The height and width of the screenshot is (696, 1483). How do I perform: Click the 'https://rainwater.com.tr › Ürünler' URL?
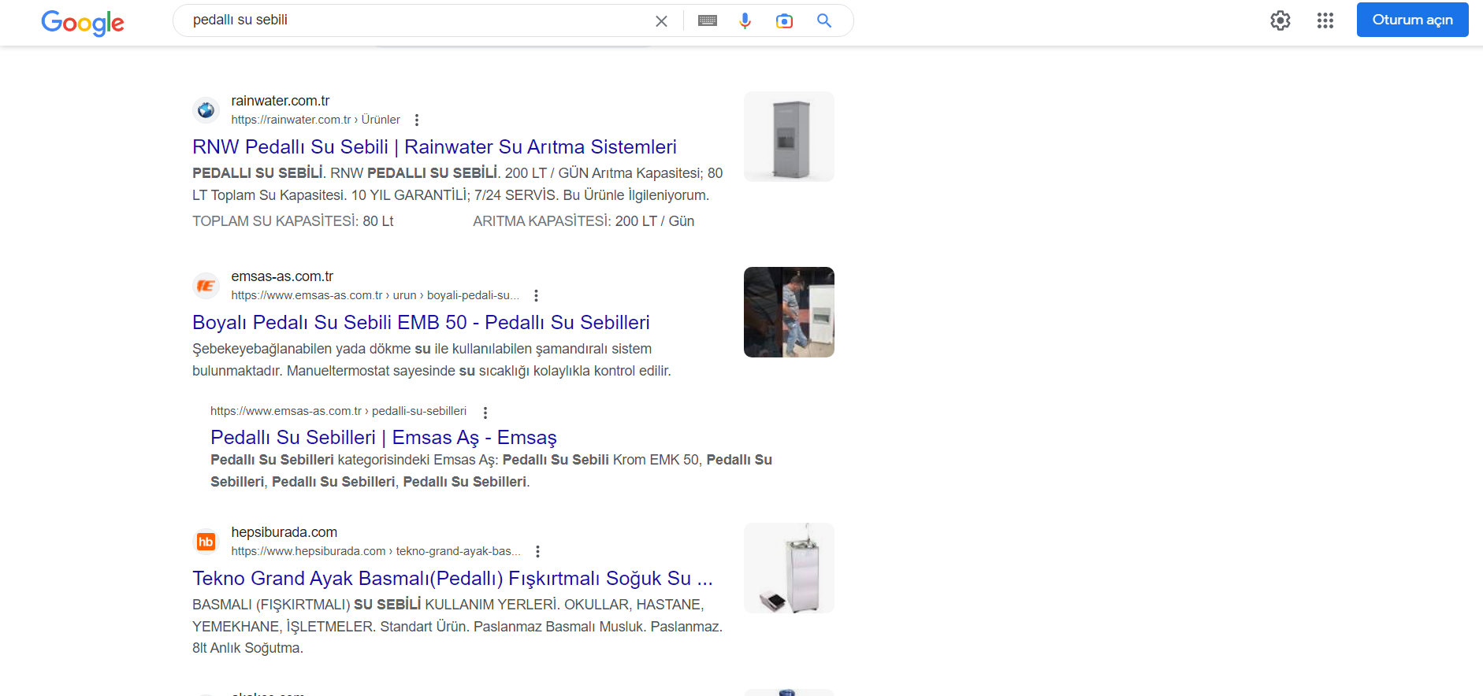click(x=316, y=120)
